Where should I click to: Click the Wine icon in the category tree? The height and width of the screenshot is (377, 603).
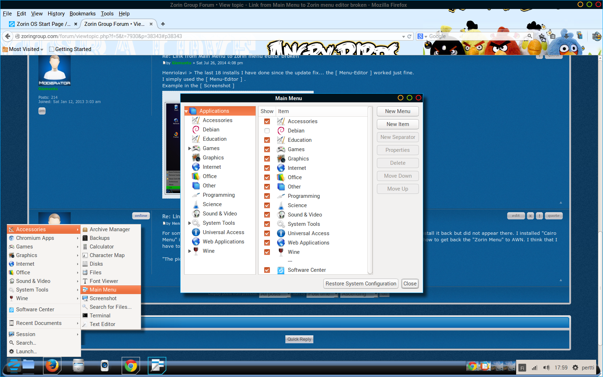[x=196, y=251]
